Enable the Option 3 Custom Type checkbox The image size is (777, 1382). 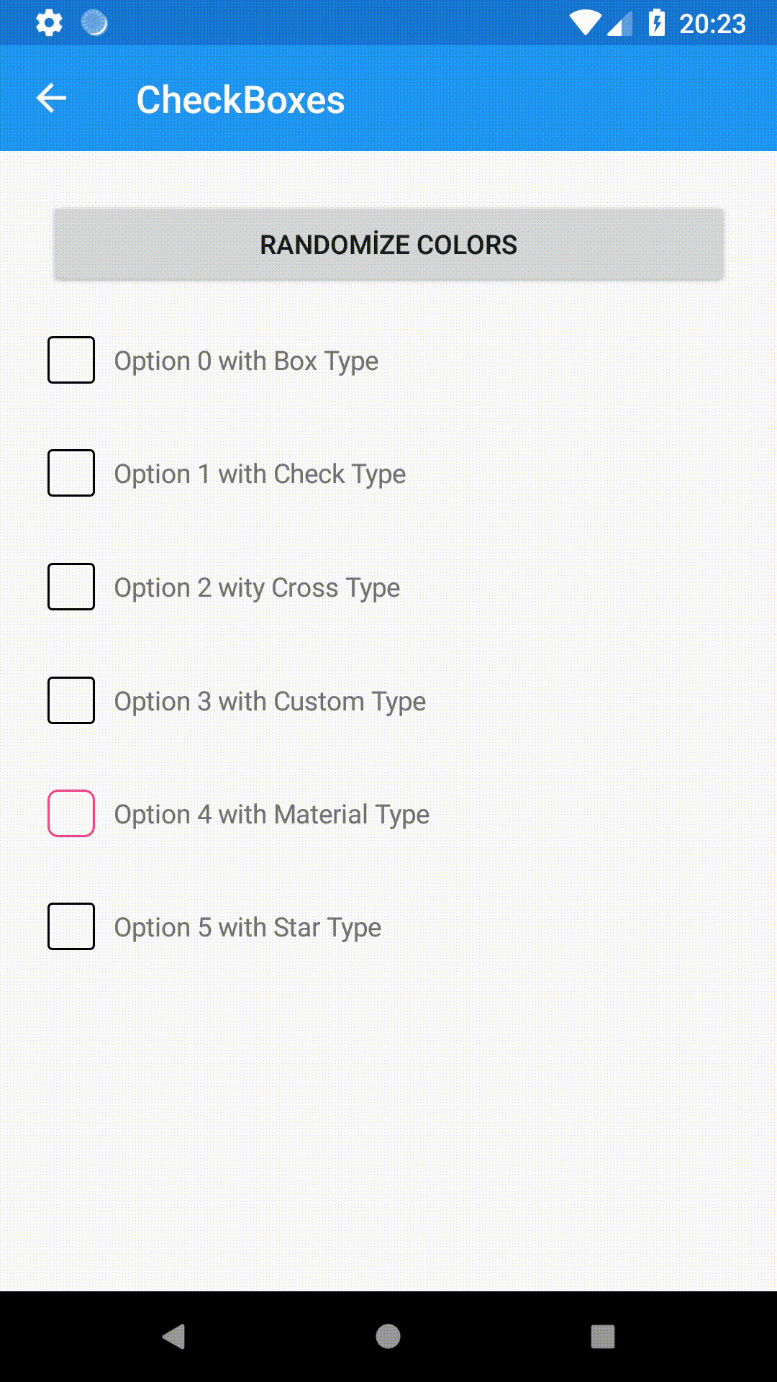71,700
